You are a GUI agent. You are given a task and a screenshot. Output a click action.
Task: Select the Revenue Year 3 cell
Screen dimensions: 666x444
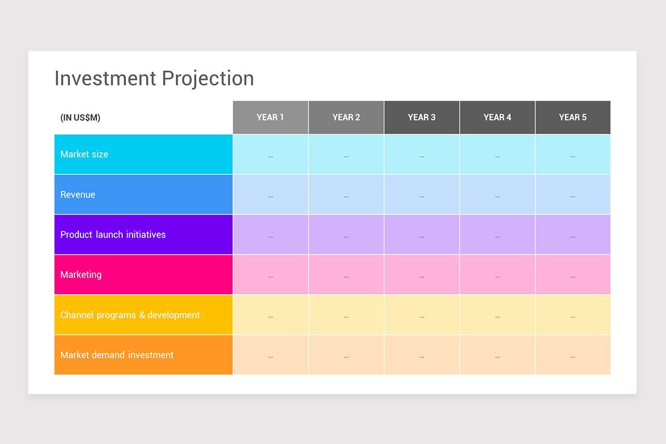422,194
